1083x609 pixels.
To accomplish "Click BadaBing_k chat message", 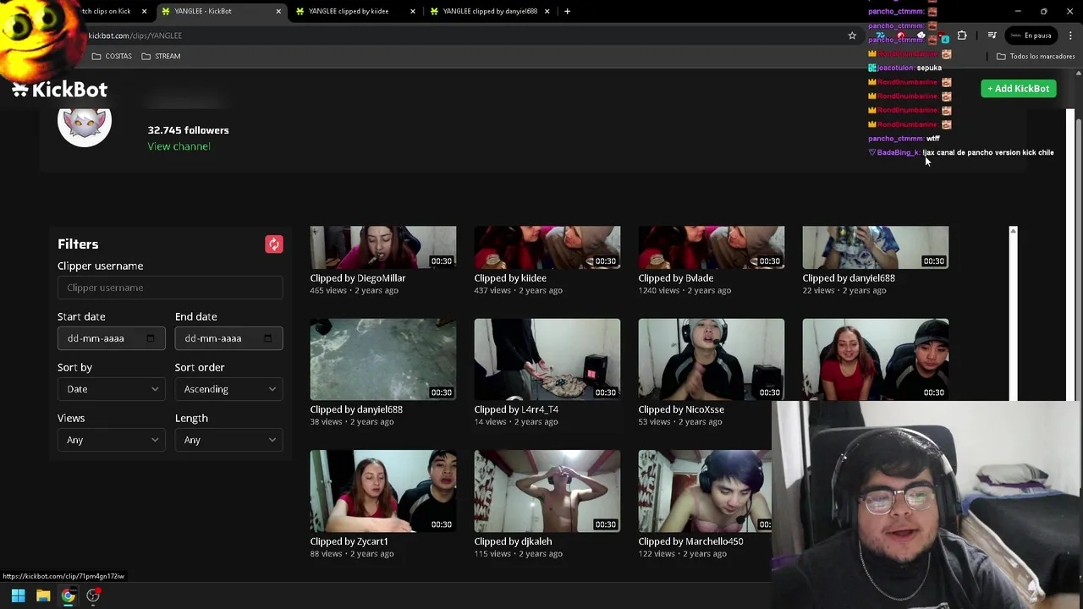I will pyautogui.click(x=961, y=153).
